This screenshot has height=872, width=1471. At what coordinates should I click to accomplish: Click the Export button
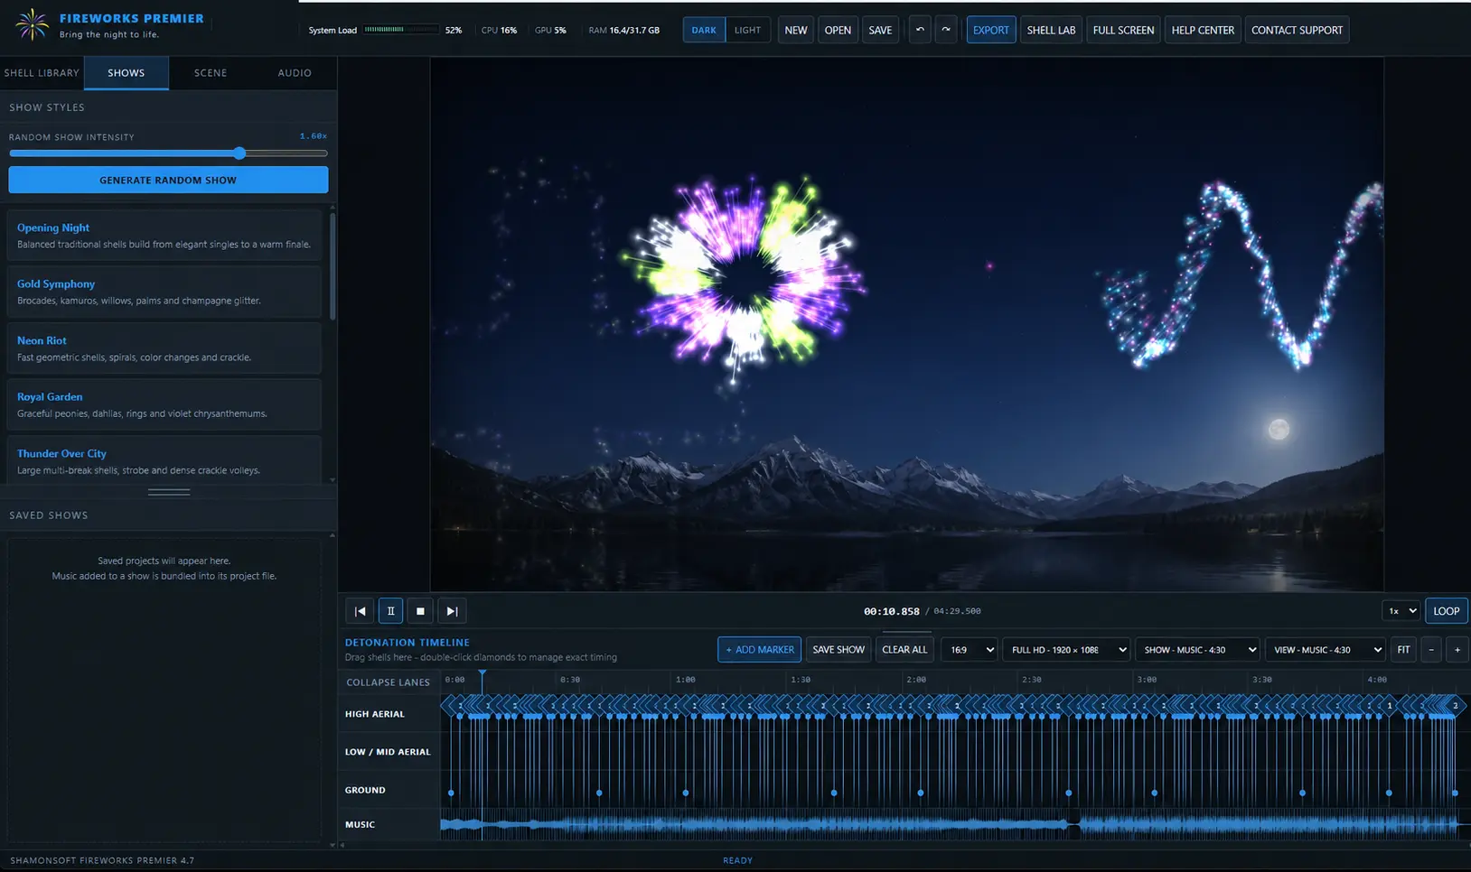click(991, 30)
